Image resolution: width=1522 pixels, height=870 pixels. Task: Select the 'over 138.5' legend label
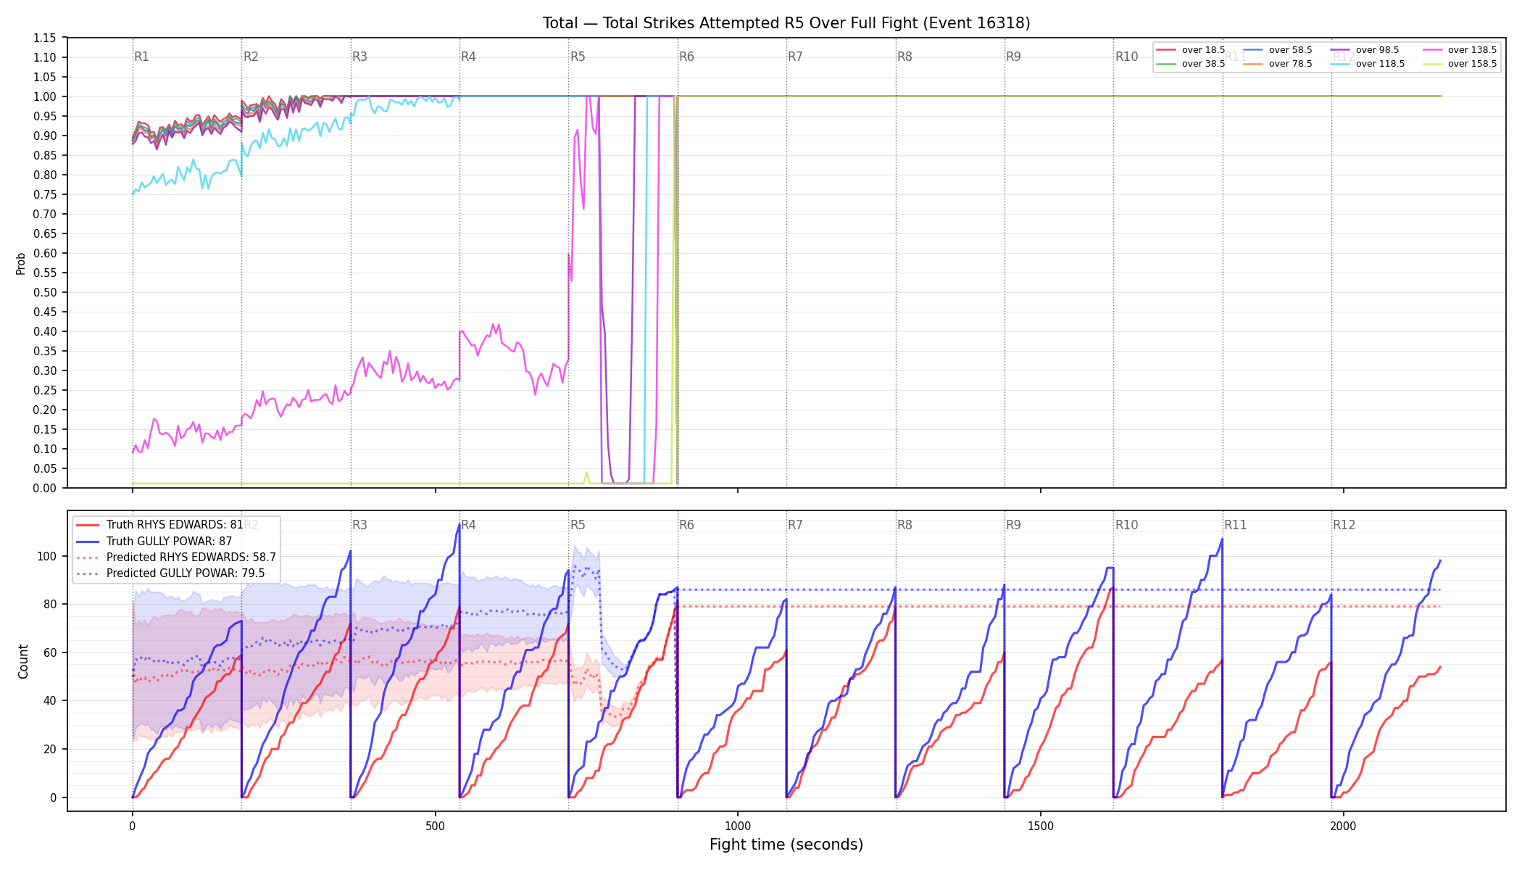tap(1472, 50)
